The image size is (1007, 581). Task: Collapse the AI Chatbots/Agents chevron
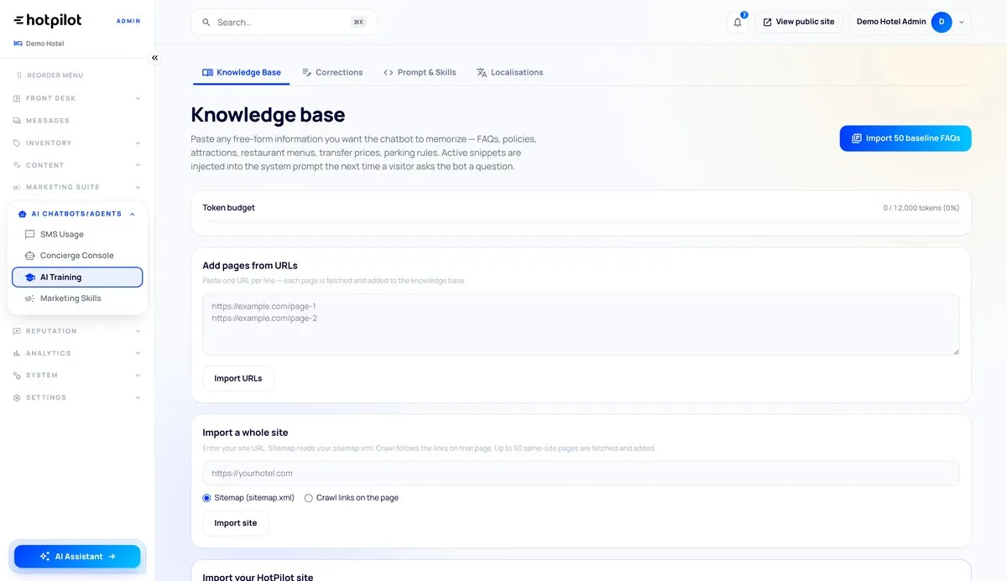click(132, 214)
